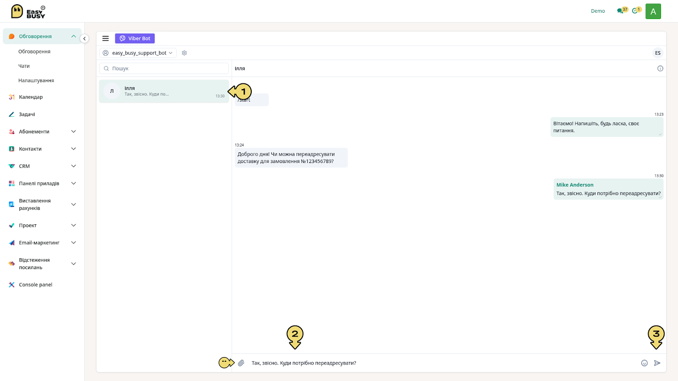The height and width of the screenshot is (381, 678).
Task: Show conversation info icon
Action: (x=660, y=69)
